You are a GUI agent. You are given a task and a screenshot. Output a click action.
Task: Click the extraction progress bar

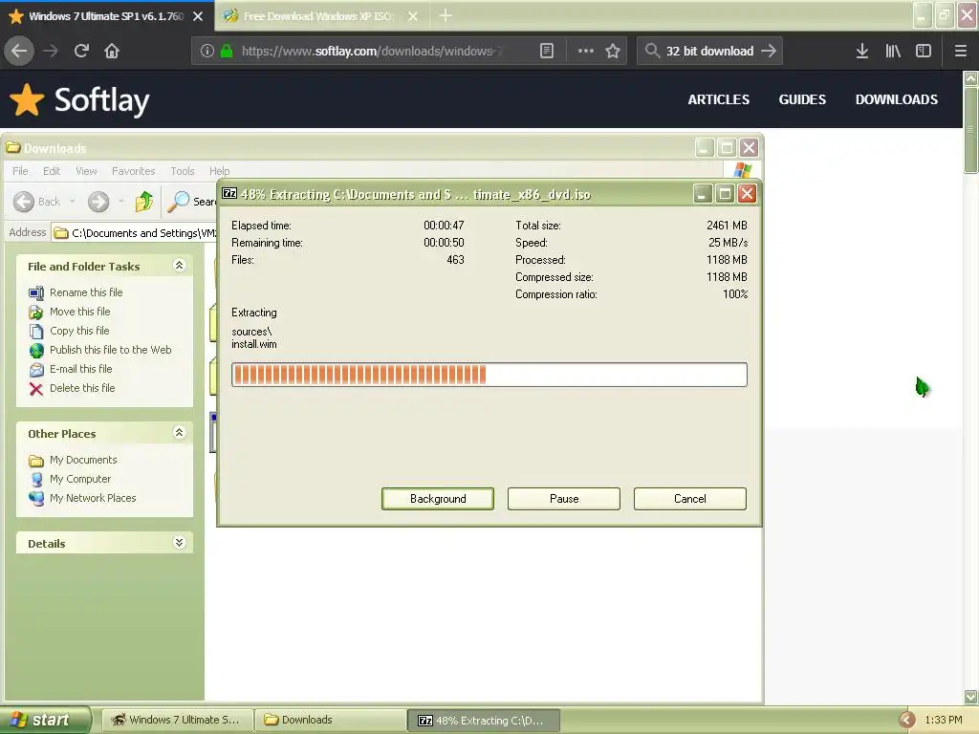coord(489,375)
